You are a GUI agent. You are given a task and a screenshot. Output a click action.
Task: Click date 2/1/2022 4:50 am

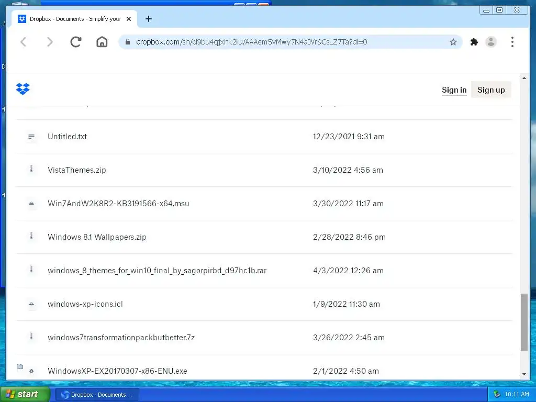click(346, 371)
